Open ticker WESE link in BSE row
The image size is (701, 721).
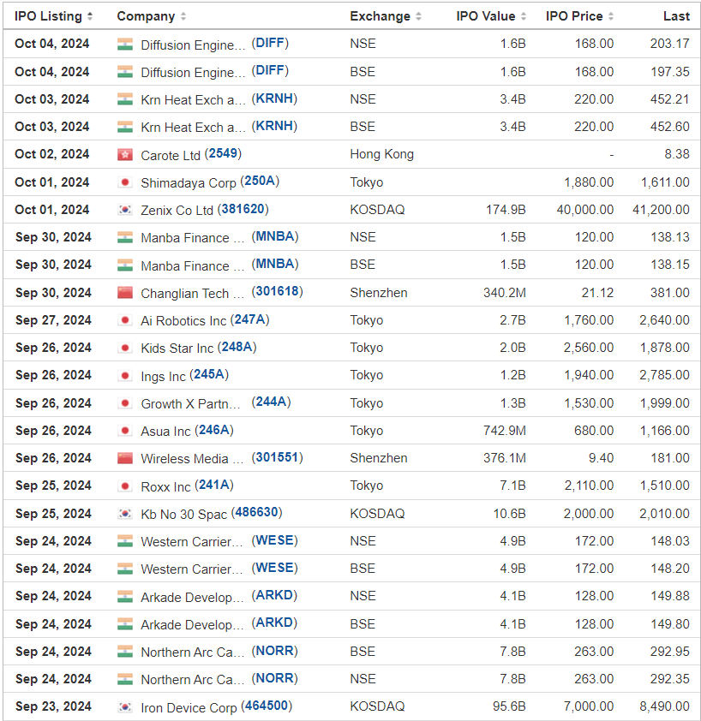[x=275, y=568]
